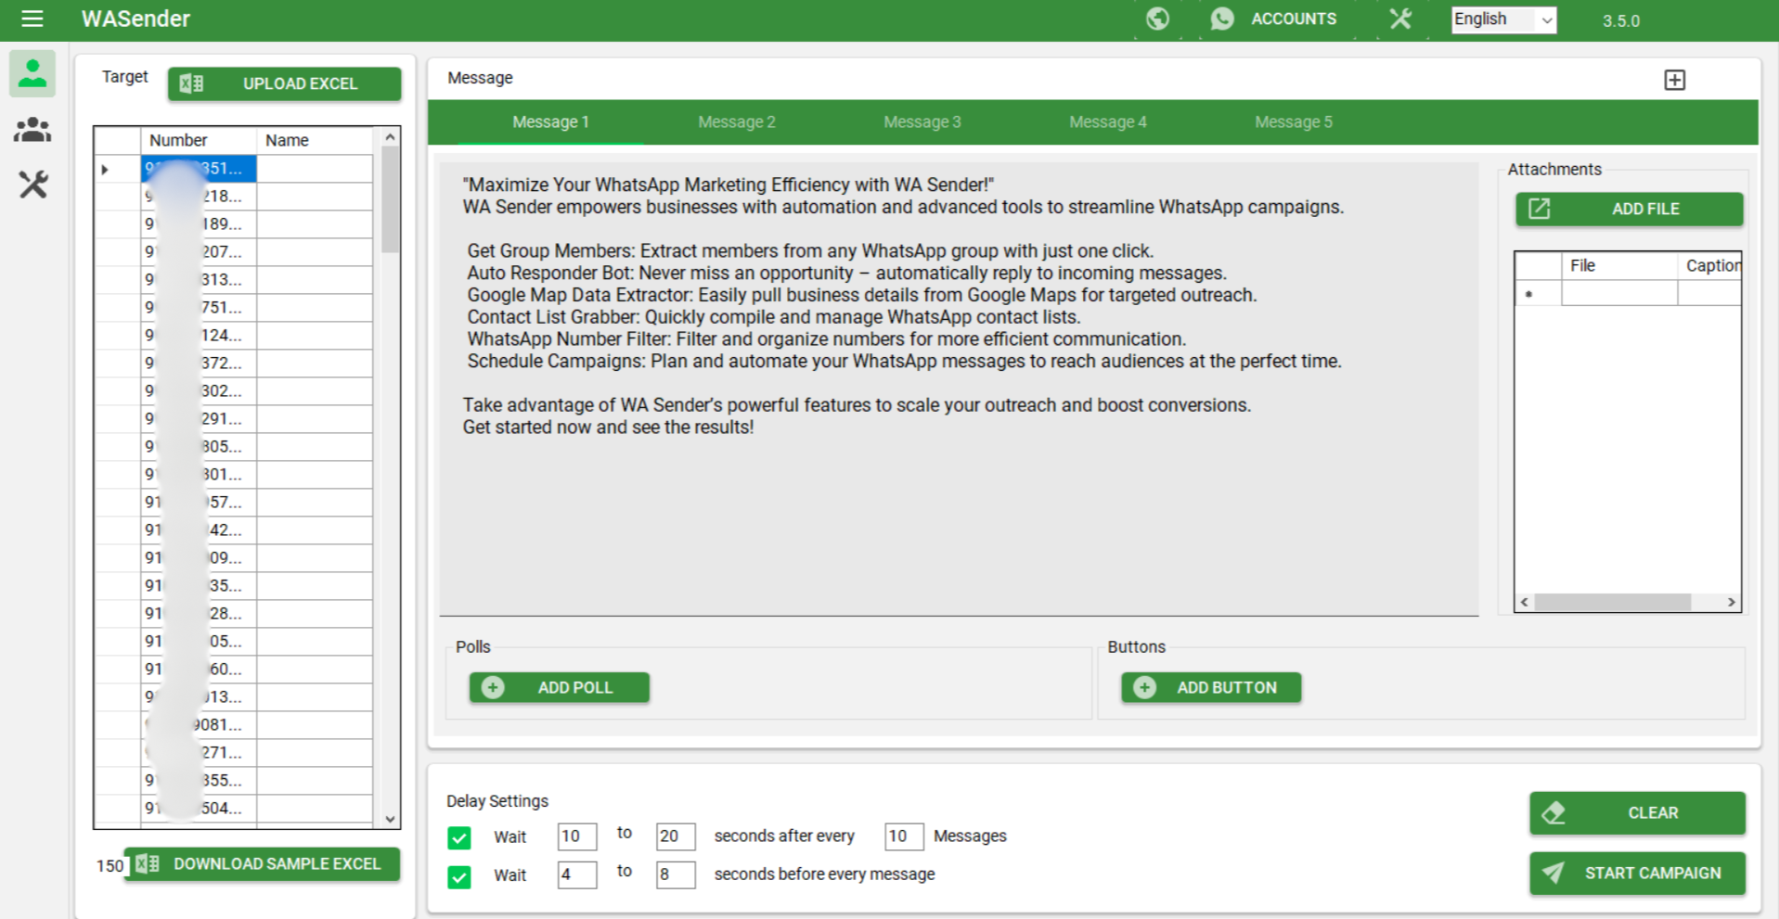Open the hamburger menu
1779x919 pixels.
point(32,19)
